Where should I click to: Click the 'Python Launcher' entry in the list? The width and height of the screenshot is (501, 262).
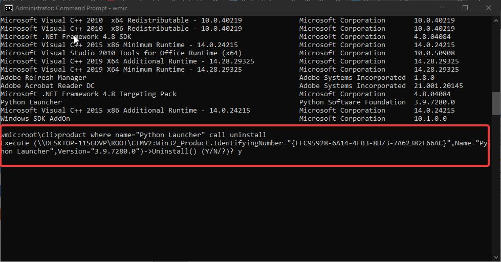click(31, 102)
